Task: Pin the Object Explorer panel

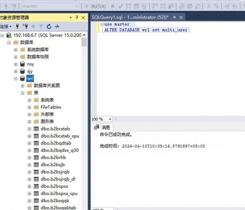Action: (77, 17)
